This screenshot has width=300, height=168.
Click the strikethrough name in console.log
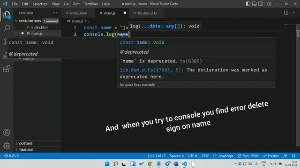coord(123,34)
